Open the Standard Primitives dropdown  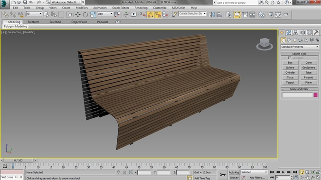(300, 47)
